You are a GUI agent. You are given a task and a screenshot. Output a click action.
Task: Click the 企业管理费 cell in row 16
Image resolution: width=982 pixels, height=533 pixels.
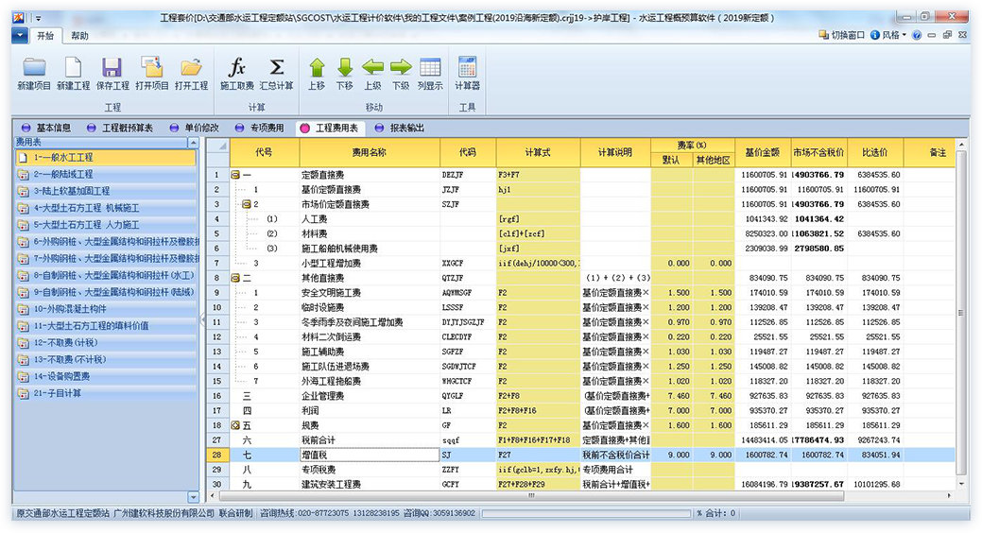[370, 396]
